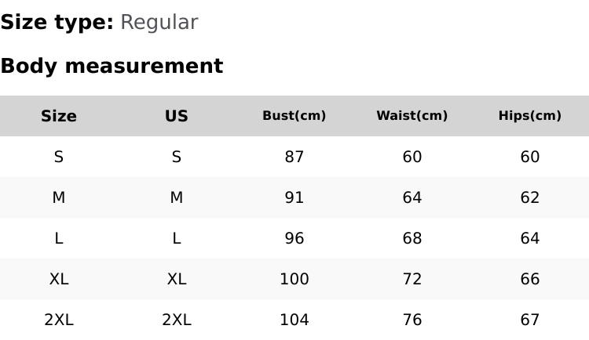
Task: Click the "Bust(cm)" column header
Action: 294,116
